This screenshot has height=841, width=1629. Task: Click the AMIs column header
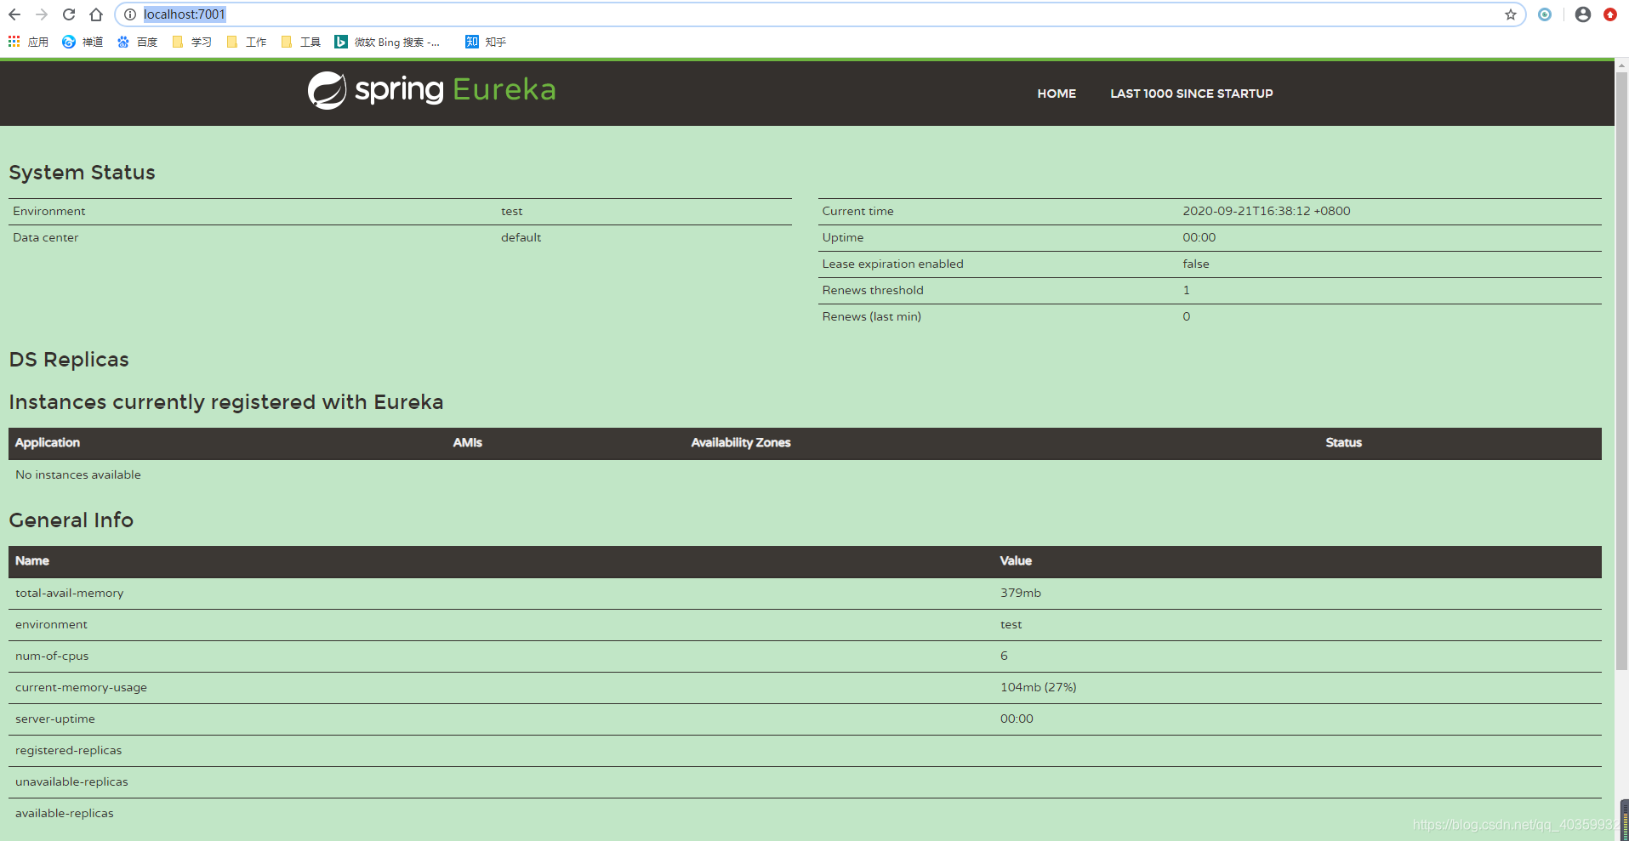click(467, 442)
